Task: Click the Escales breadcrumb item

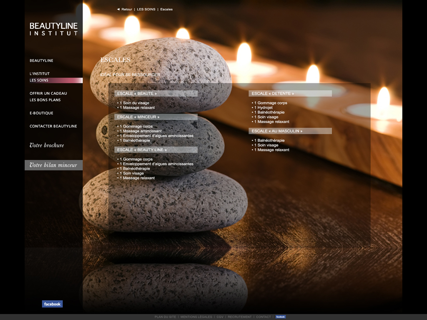Action: tap(166, 9)
